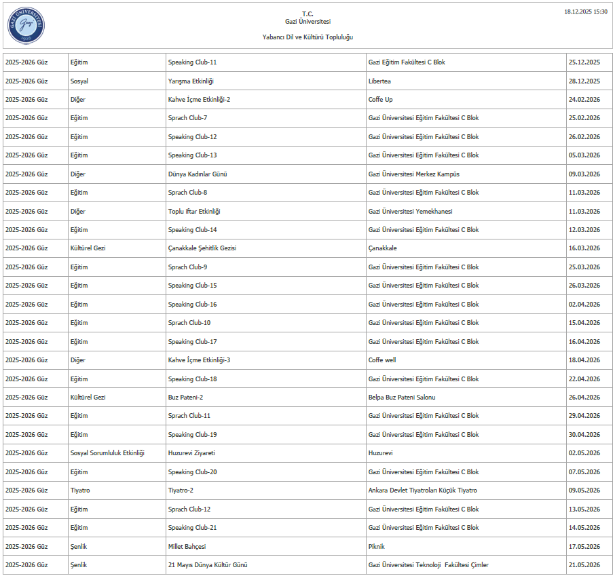Screen dimensions: 615x578
Task: Select the Gazi Üniversitesi Merkez Kampüs cell
Action: 413,174
